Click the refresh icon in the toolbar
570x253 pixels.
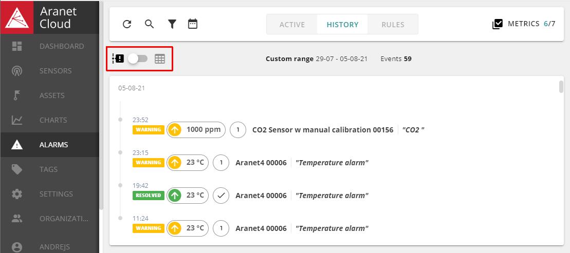[x=127, y=24]
